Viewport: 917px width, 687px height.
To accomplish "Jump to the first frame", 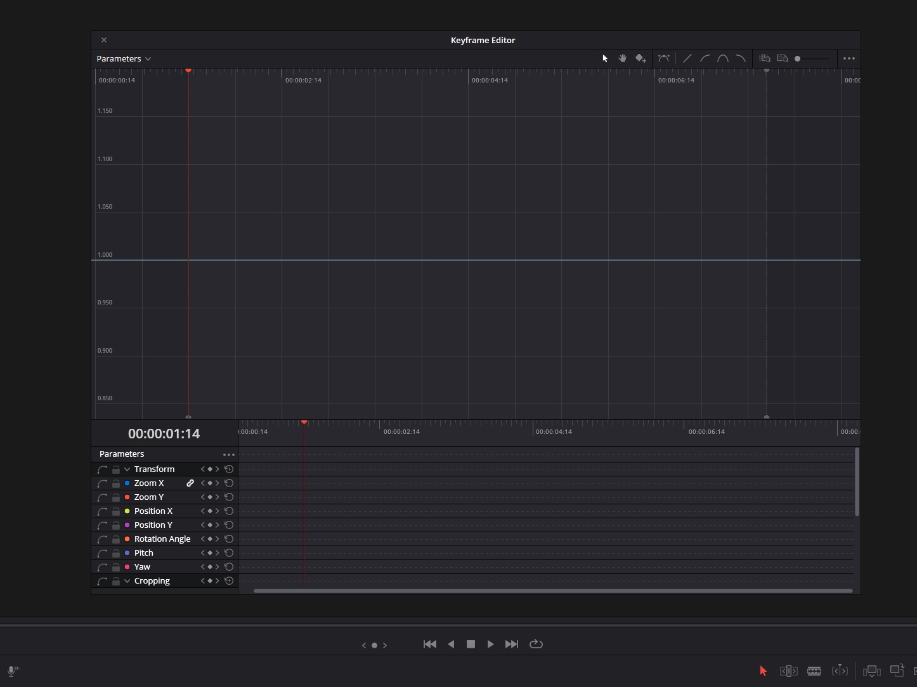I will (x=430, y=644).
